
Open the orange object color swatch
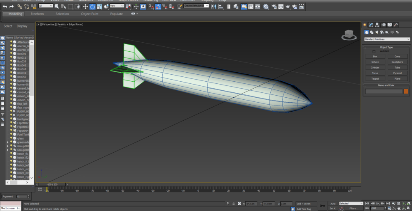(x=406, y=92)
